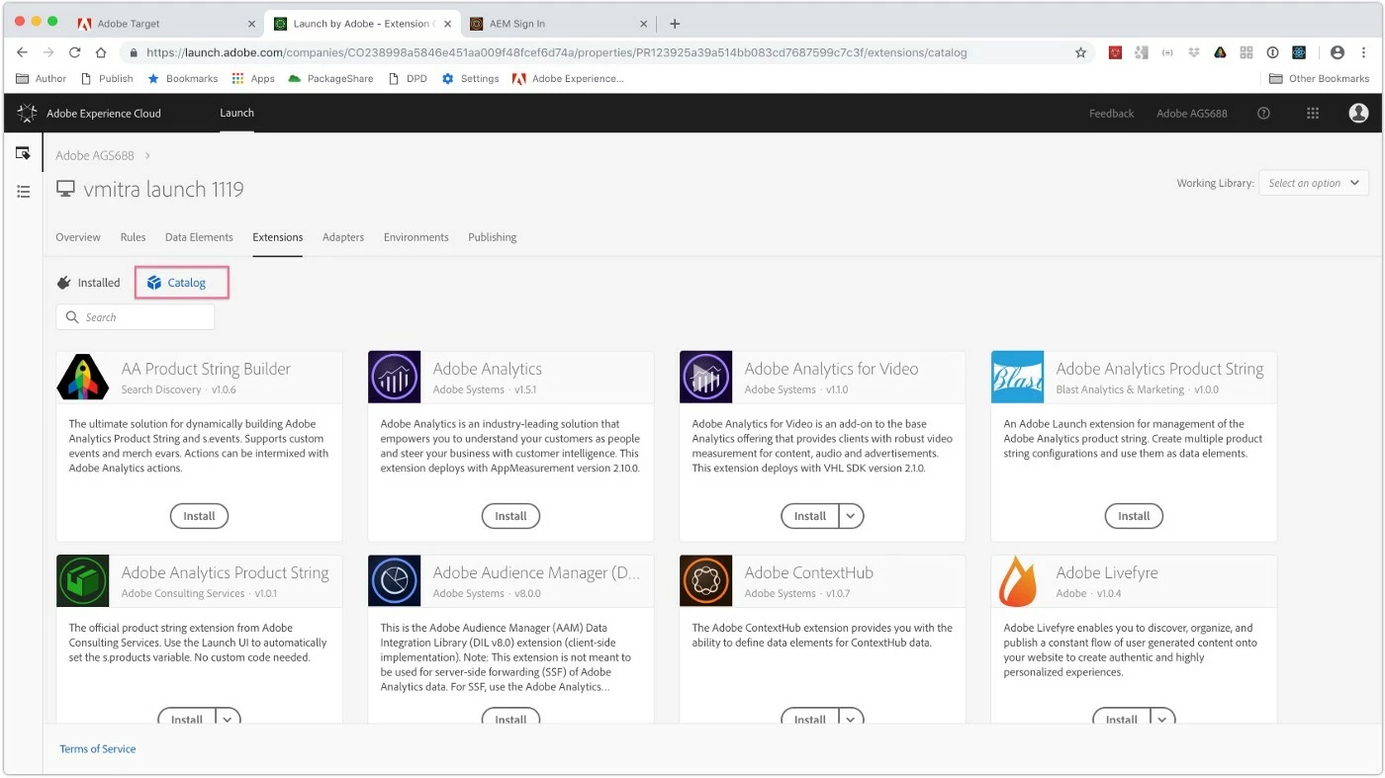Click the Adobe Analytics extension icon
Screen dimensions: 1385x778
394,377
